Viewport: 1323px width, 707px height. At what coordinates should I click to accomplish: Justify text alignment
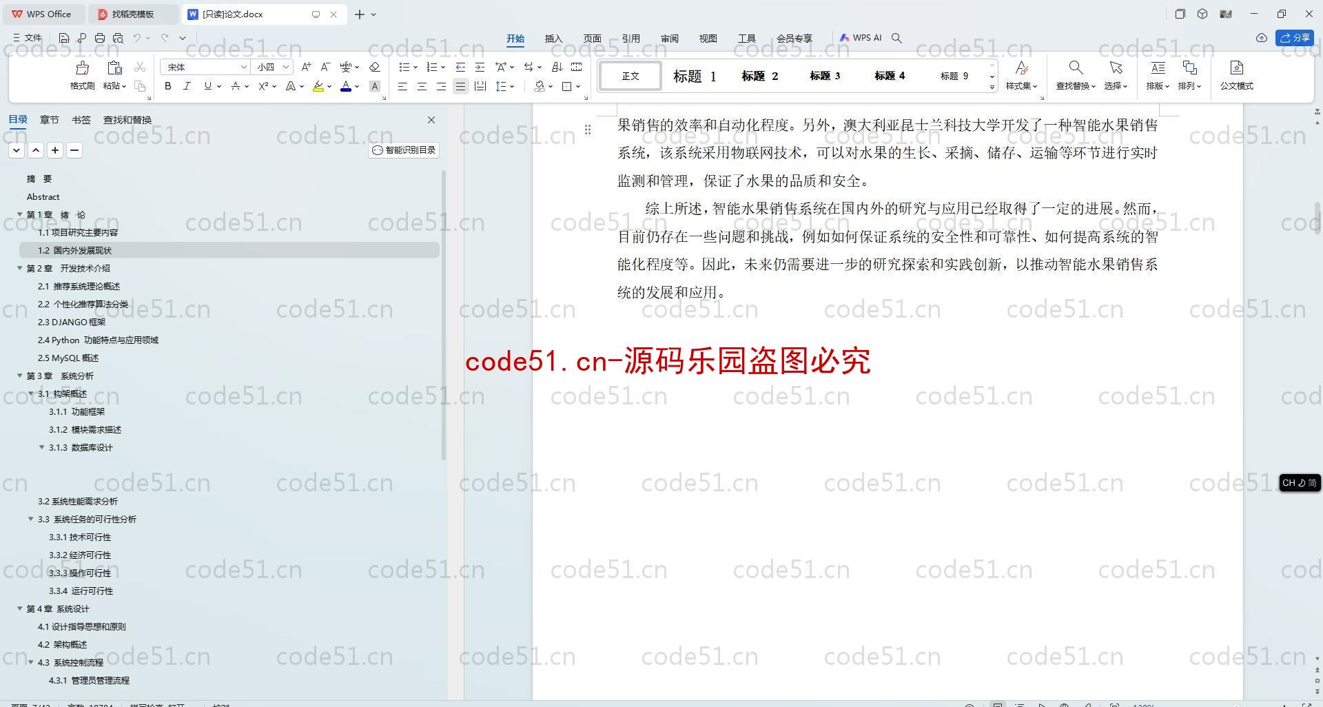point(460,86)
